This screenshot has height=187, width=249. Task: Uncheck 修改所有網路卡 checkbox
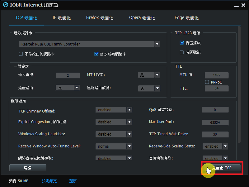click(96, 54)
